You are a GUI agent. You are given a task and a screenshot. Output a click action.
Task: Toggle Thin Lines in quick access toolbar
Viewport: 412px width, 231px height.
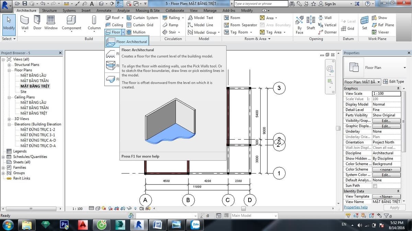point(119,4)
